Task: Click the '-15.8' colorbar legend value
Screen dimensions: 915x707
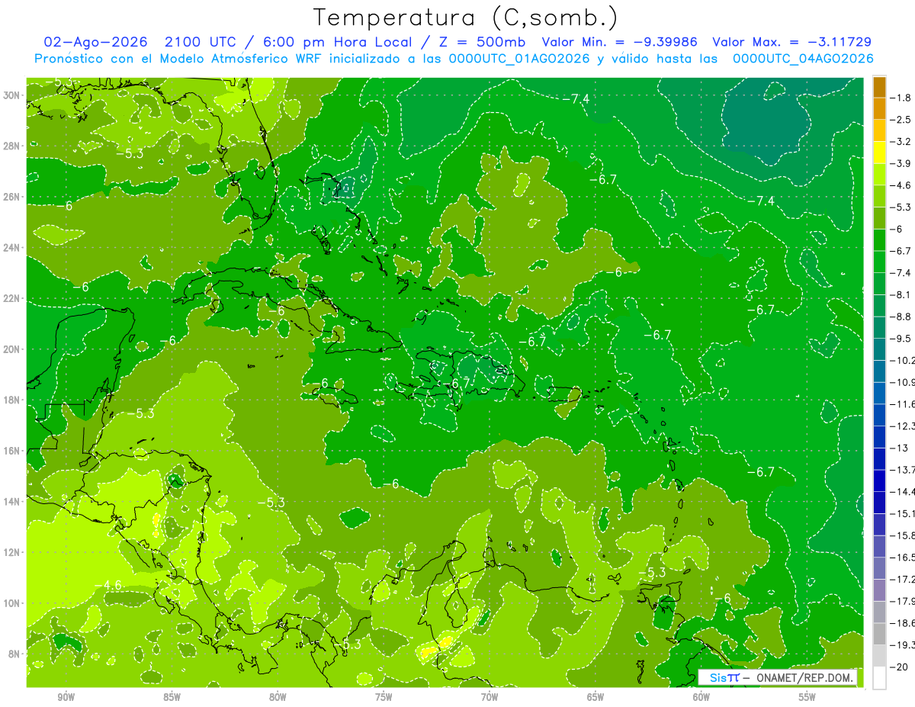Action: click(x=903, y=535)
